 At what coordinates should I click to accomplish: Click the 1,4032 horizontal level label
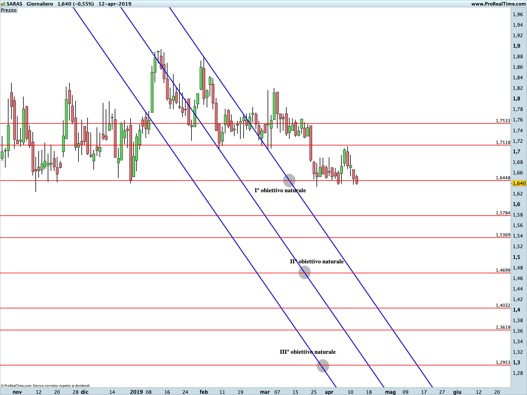pos(503,305)
